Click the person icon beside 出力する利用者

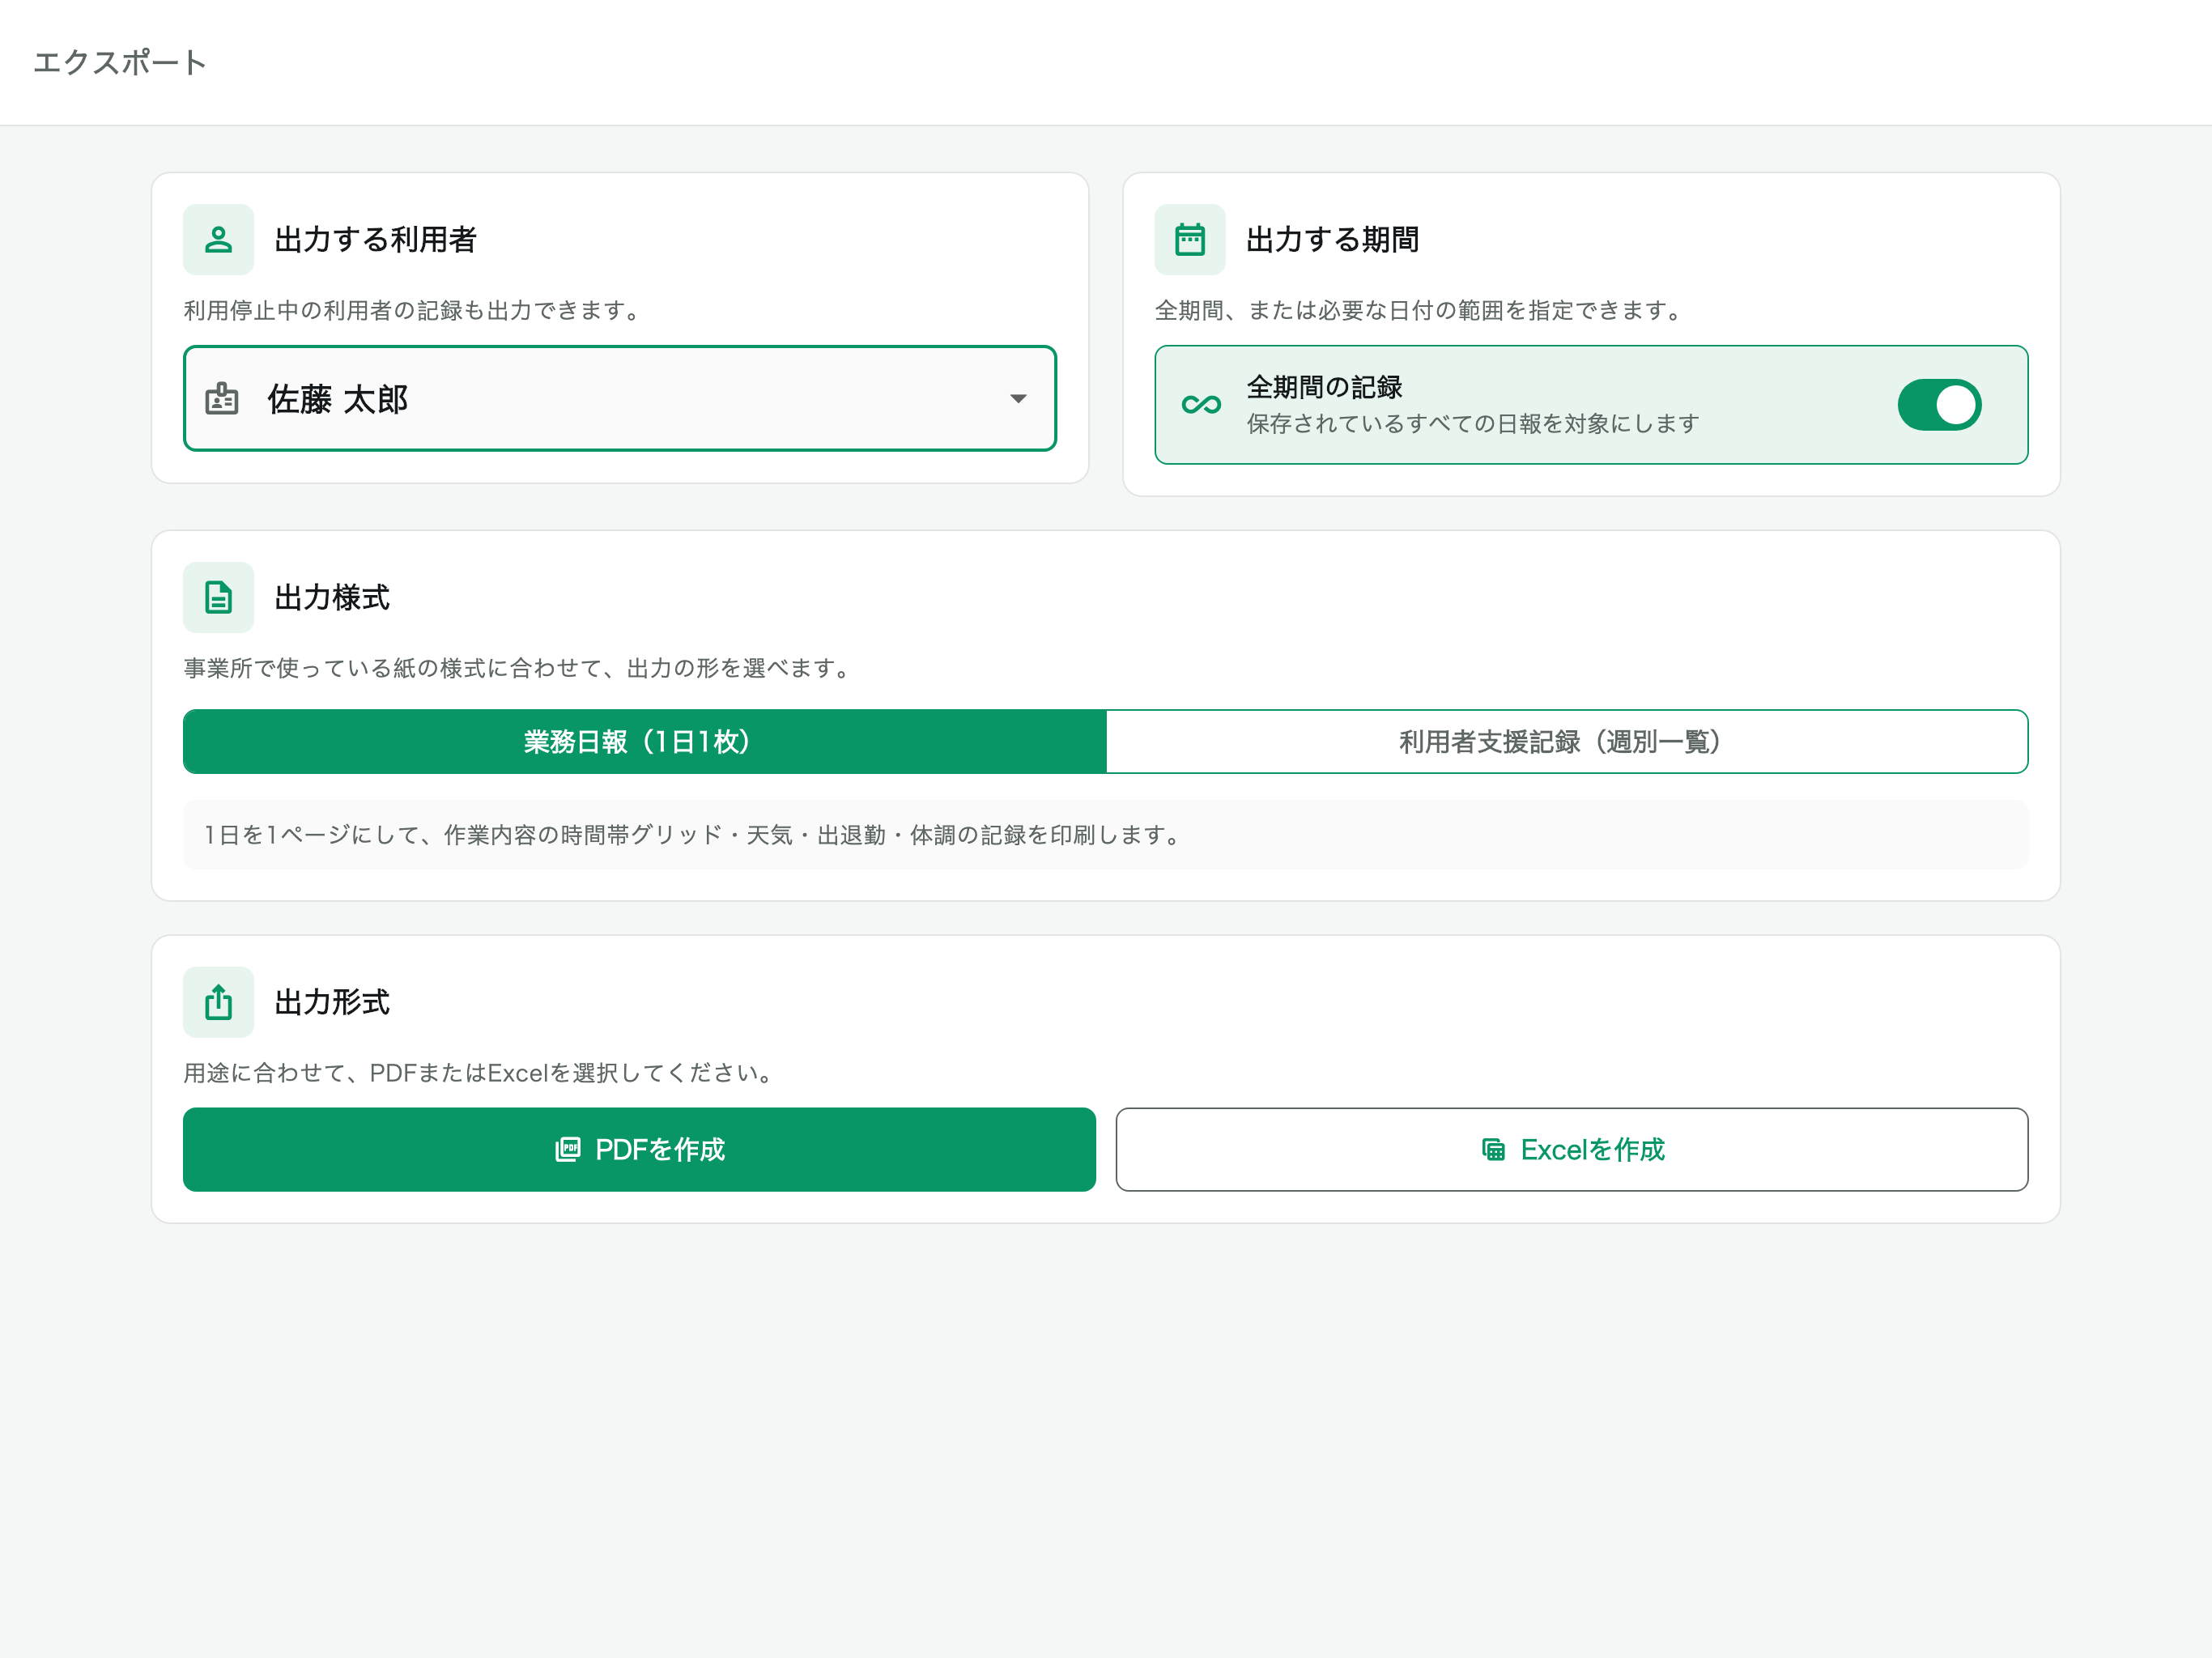click(218, 240)
